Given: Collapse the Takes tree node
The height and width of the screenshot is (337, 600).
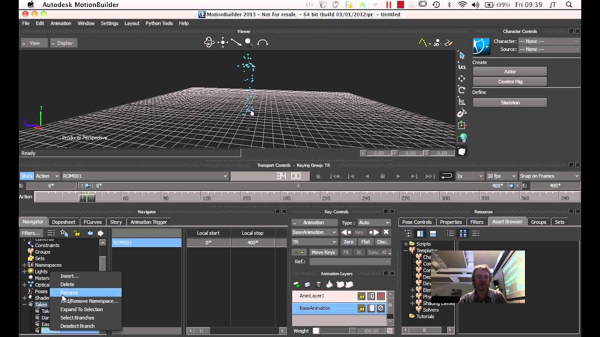Looking at the screenshot, I should point(24,305).
